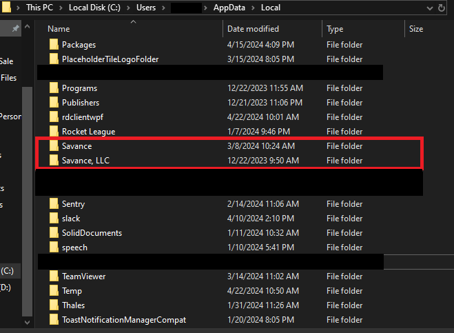Click the address bar folder icon
This screenshot has height=333, width=454.
coord(6,8)
